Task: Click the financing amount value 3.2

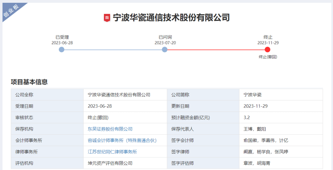Action: point(247,118)
